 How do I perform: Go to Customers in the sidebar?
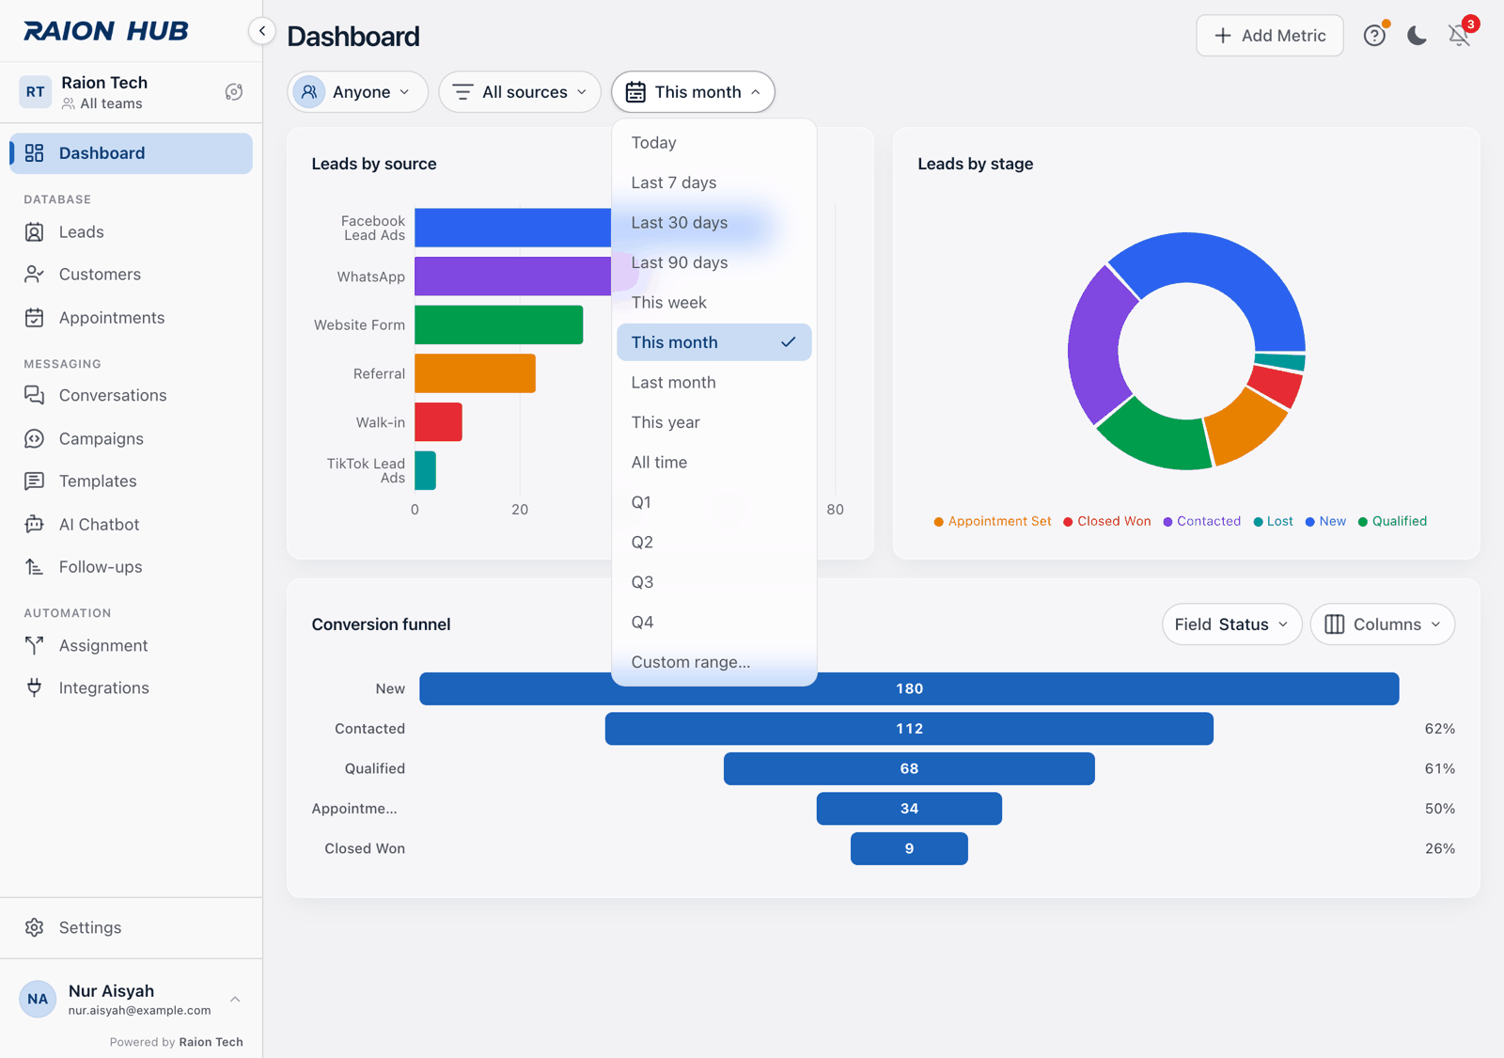coord(131,275)
